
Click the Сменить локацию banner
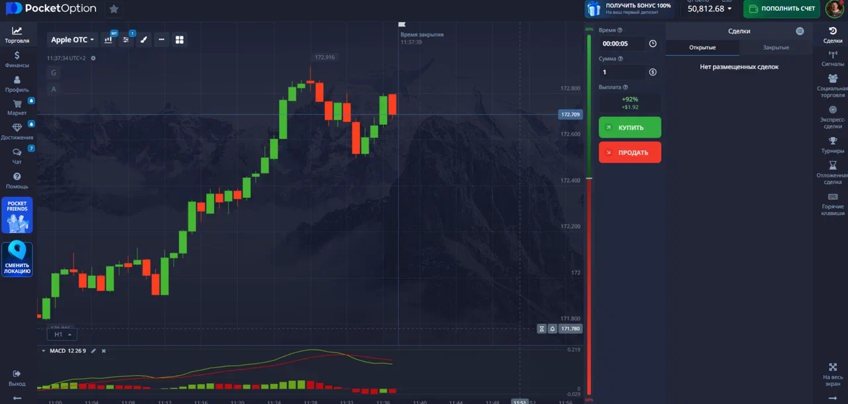17,259
